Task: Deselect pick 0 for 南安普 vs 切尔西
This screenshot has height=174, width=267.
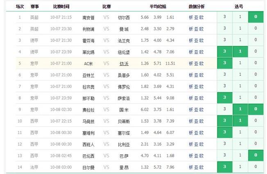Action: pyautogui.click(x=256, y=17)
